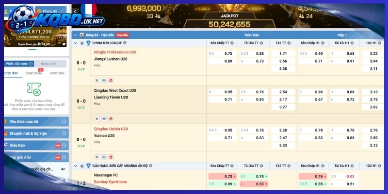Image resolution: width=388 pixels, height=194 pixels.
Task: Expand Yêu thích của tôi panel
Action: (x=64, y=122)
